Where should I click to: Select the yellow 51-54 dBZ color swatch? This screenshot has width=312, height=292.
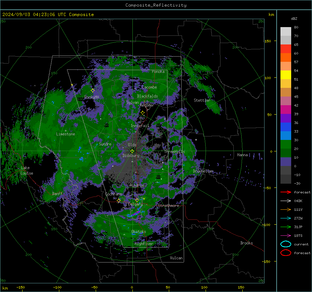pyautogui.click(x=286, y=75)
